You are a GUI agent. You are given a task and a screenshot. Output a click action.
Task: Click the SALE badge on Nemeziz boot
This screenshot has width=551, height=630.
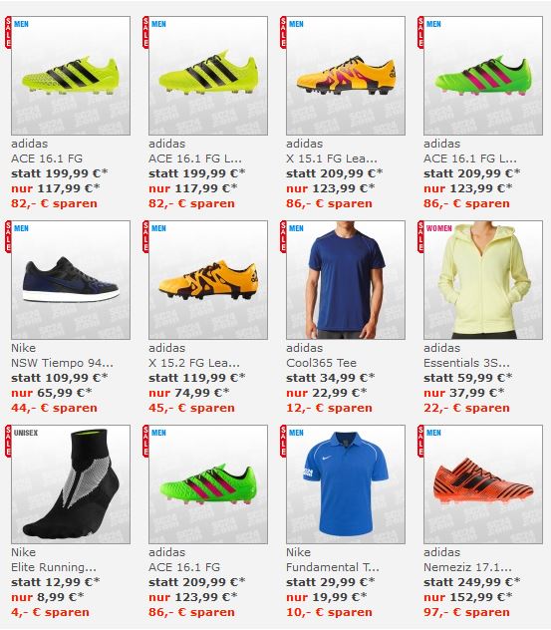pyautogui.click(x=420, y=442)
